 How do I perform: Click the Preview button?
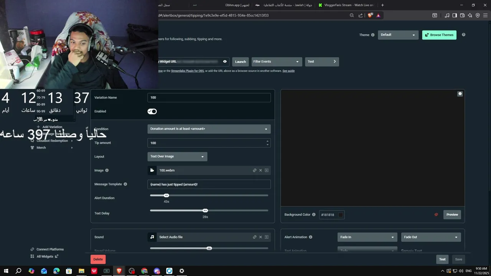[x=452, y=215]
